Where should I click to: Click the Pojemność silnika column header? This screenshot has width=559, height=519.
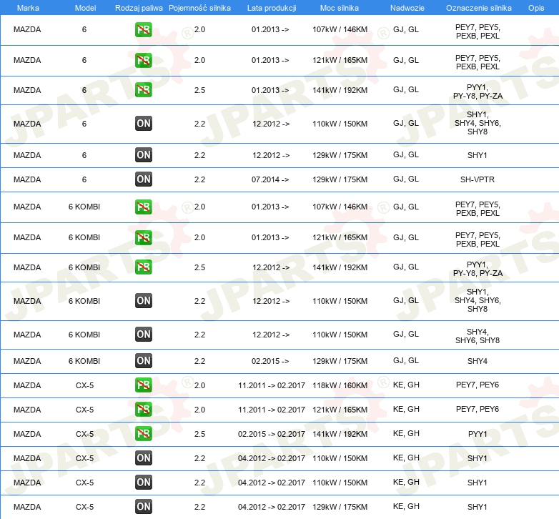tap(199, 8)
